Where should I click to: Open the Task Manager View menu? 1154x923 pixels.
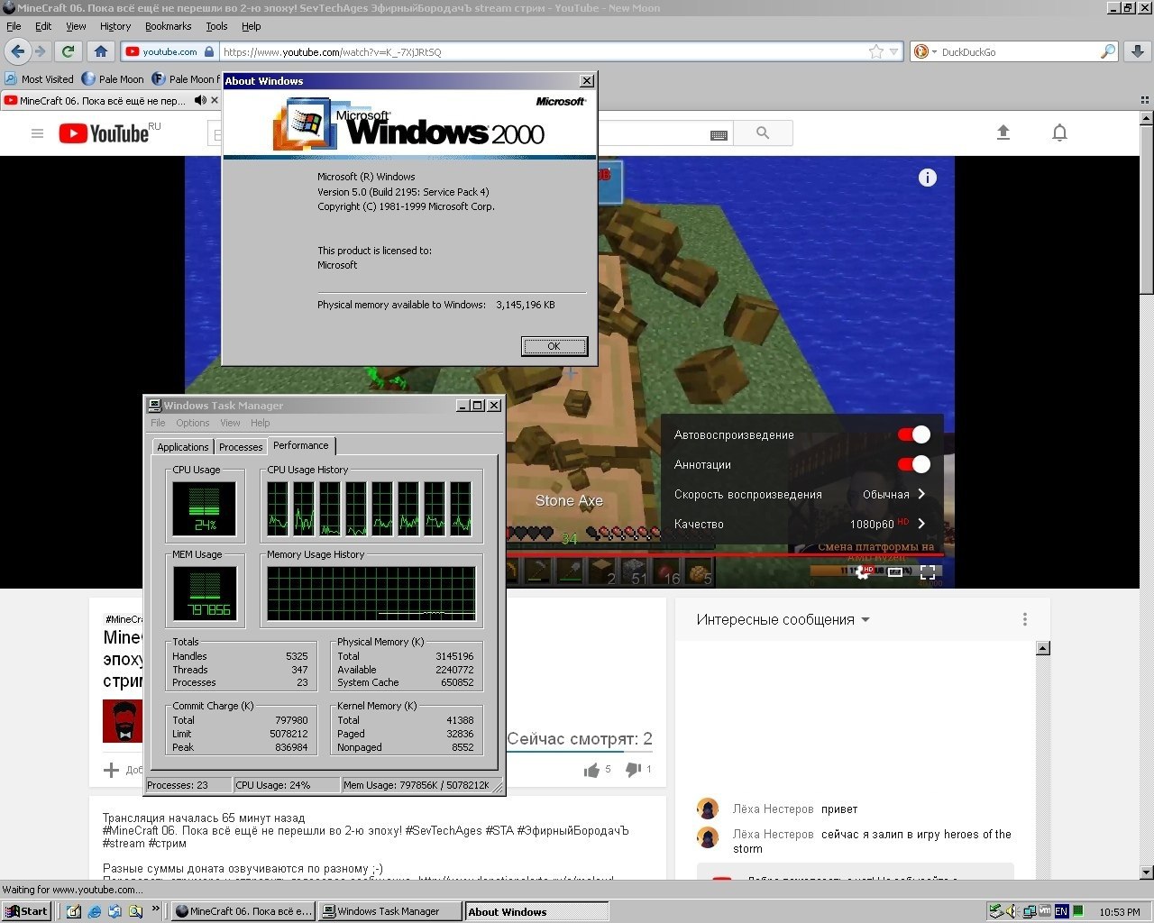pos(230,423)
